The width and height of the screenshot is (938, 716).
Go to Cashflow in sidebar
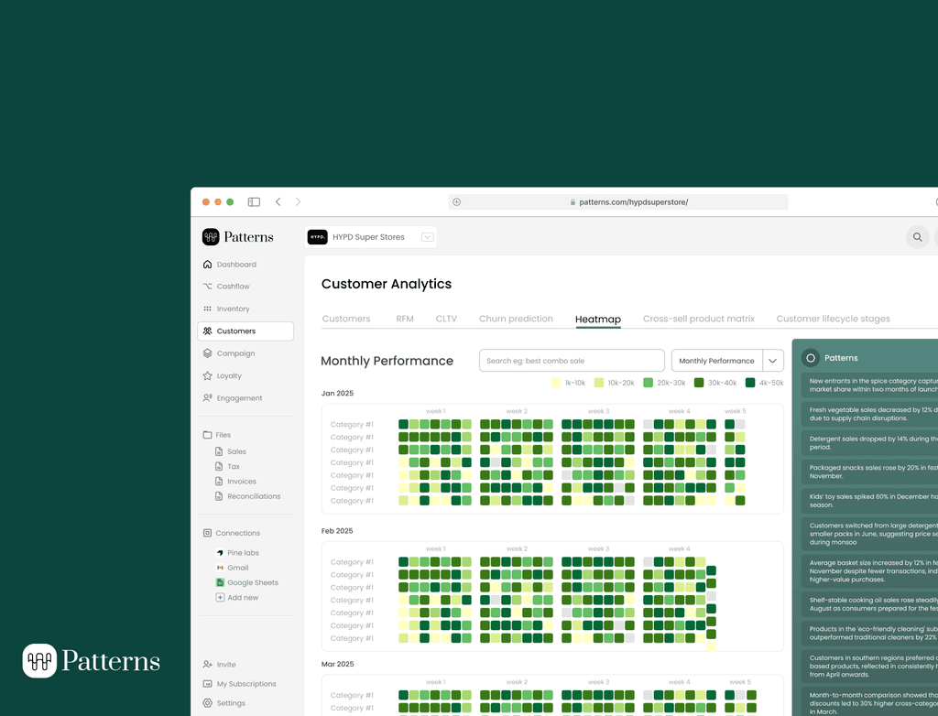(227, 287)
